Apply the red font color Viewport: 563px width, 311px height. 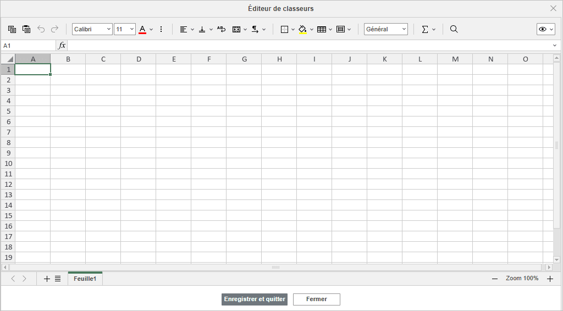[x=142, y=30]
